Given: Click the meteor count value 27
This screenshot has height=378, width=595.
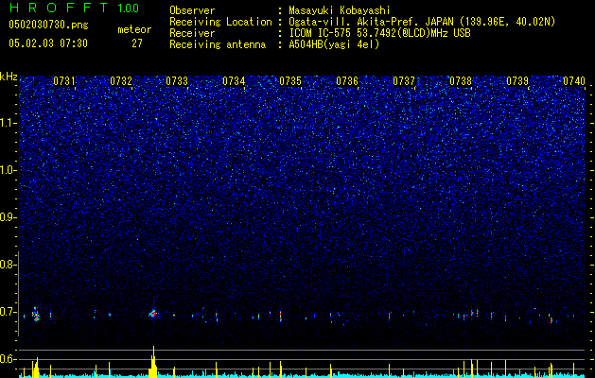Looking at the screenshot, I should 137,43.
